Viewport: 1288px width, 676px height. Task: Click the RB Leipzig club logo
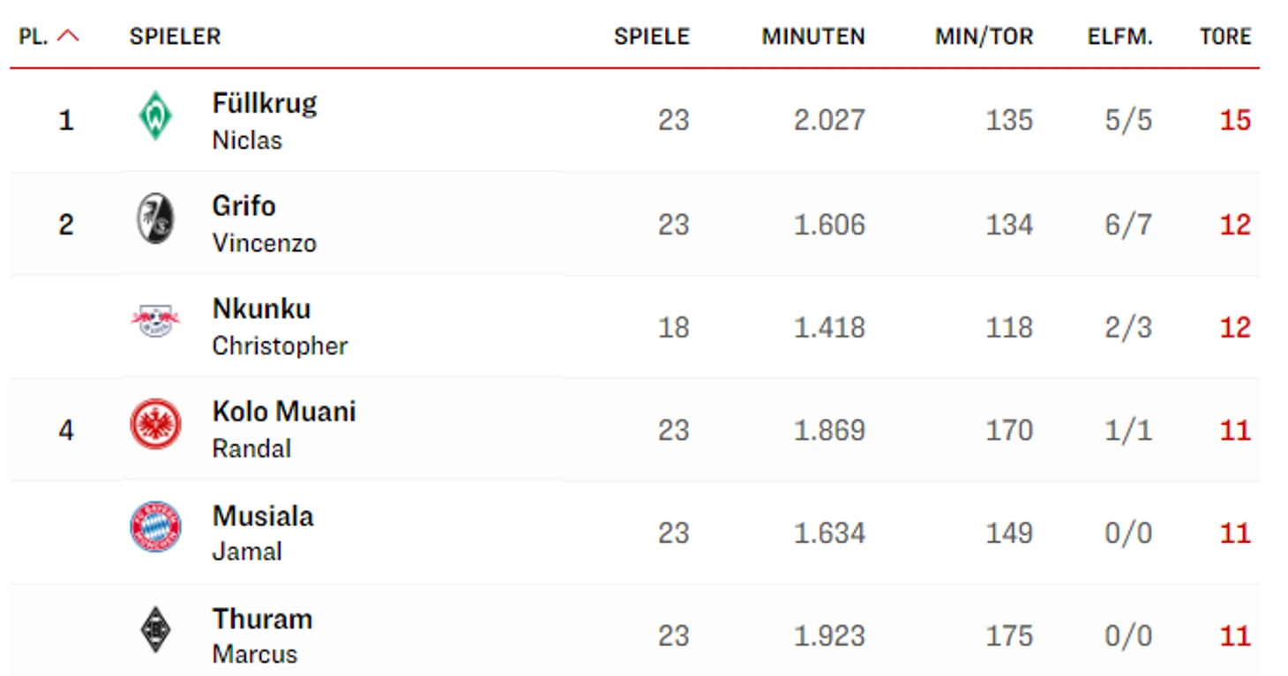tap(155, 322)
